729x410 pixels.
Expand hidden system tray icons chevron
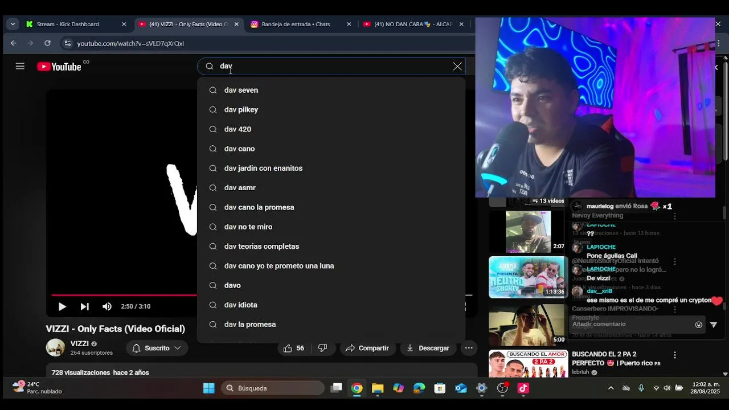pos(611,388)
